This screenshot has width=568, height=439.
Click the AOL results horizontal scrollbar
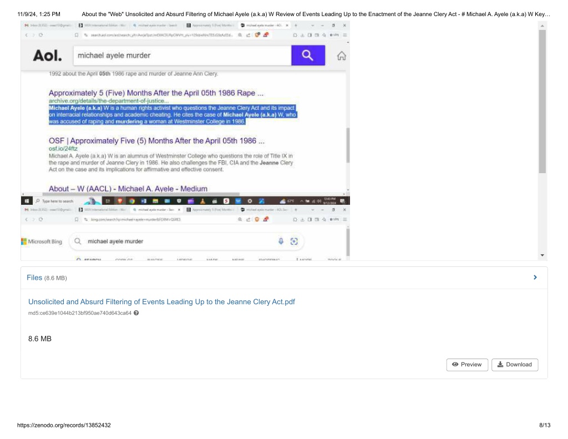(141, 194)
